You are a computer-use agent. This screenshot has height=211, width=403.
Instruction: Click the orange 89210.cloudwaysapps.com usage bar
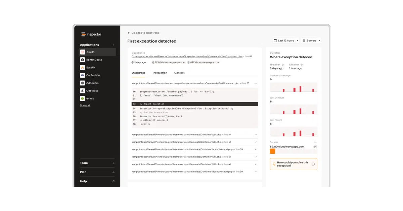pyautogui.click(x=272, y=151)
